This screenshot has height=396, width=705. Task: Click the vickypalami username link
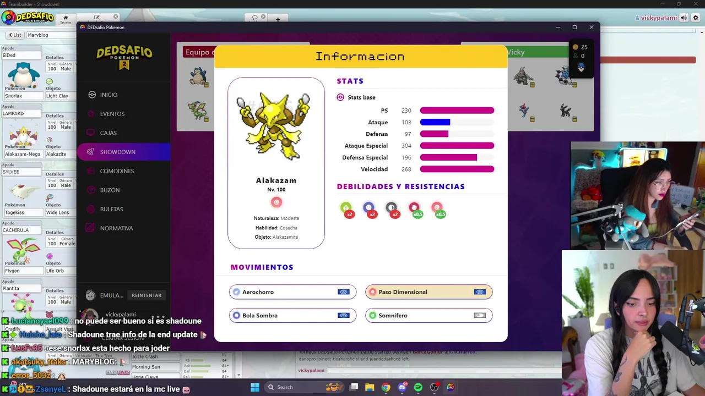pos(655,18)
